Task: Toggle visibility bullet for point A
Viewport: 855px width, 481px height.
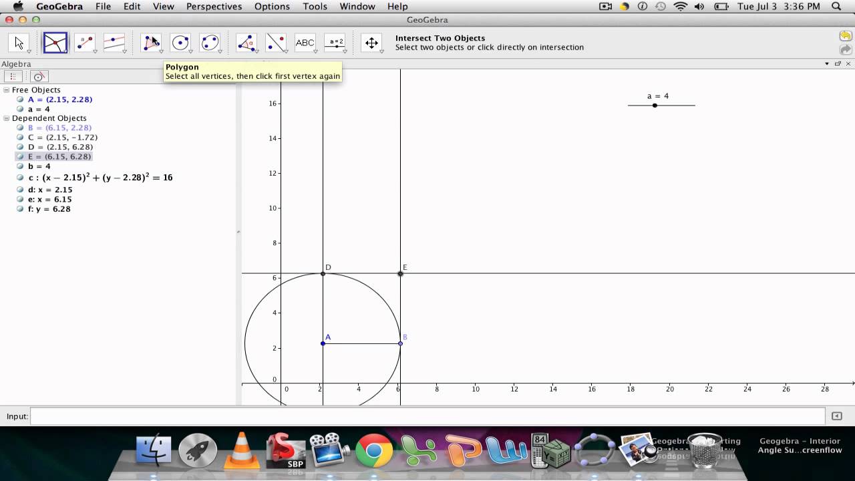Action: [20, 100]
